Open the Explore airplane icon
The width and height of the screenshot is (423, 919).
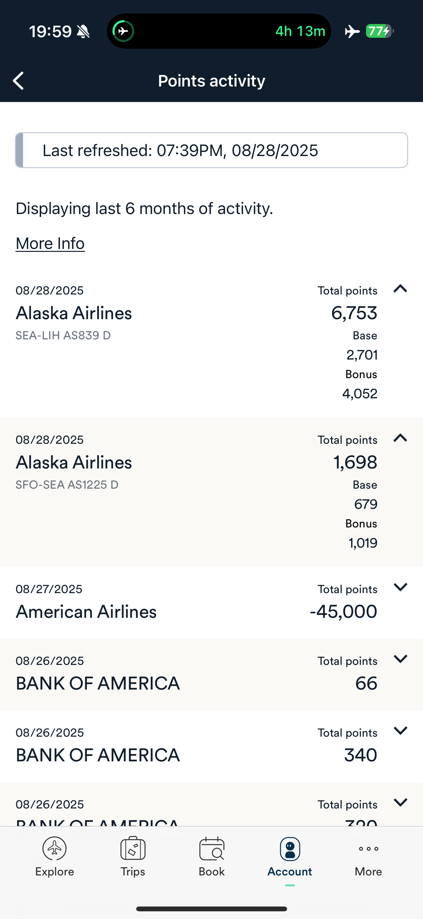[54, 849]
